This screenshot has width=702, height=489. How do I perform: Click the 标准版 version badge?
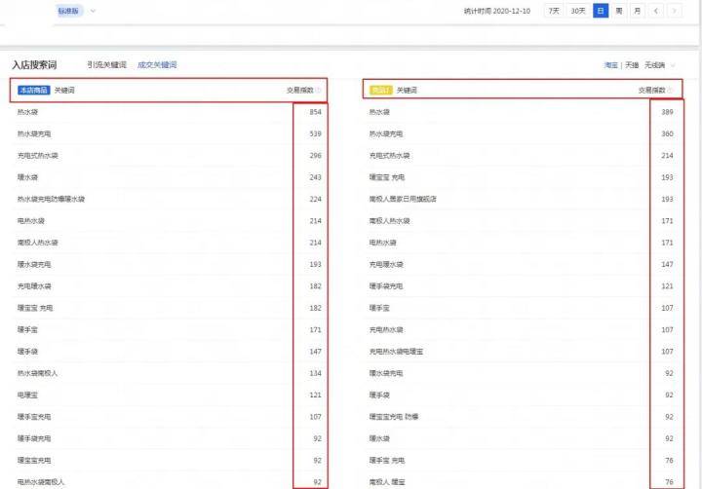(69, 11)
